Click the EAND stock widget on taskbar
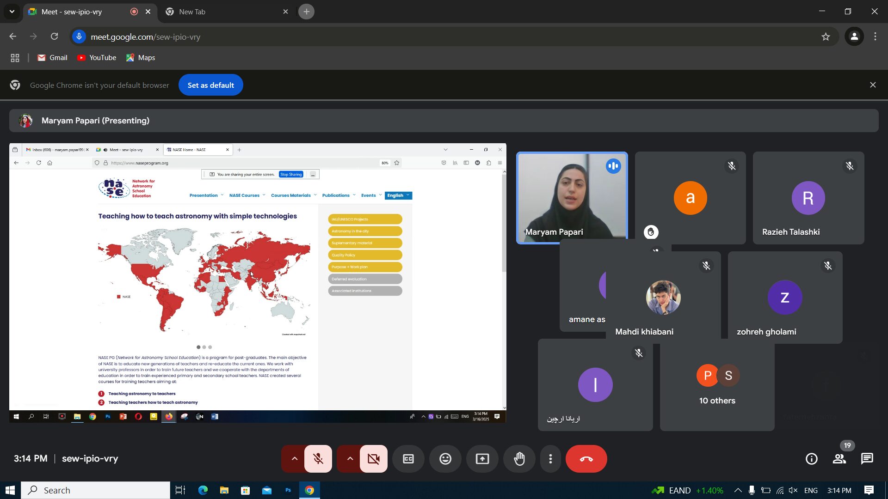The height and width of the screenshot is (499, 888). (687, 490)
